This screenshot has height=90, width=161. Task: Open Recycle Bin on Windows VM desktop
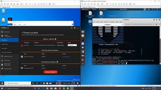[3, 12]
